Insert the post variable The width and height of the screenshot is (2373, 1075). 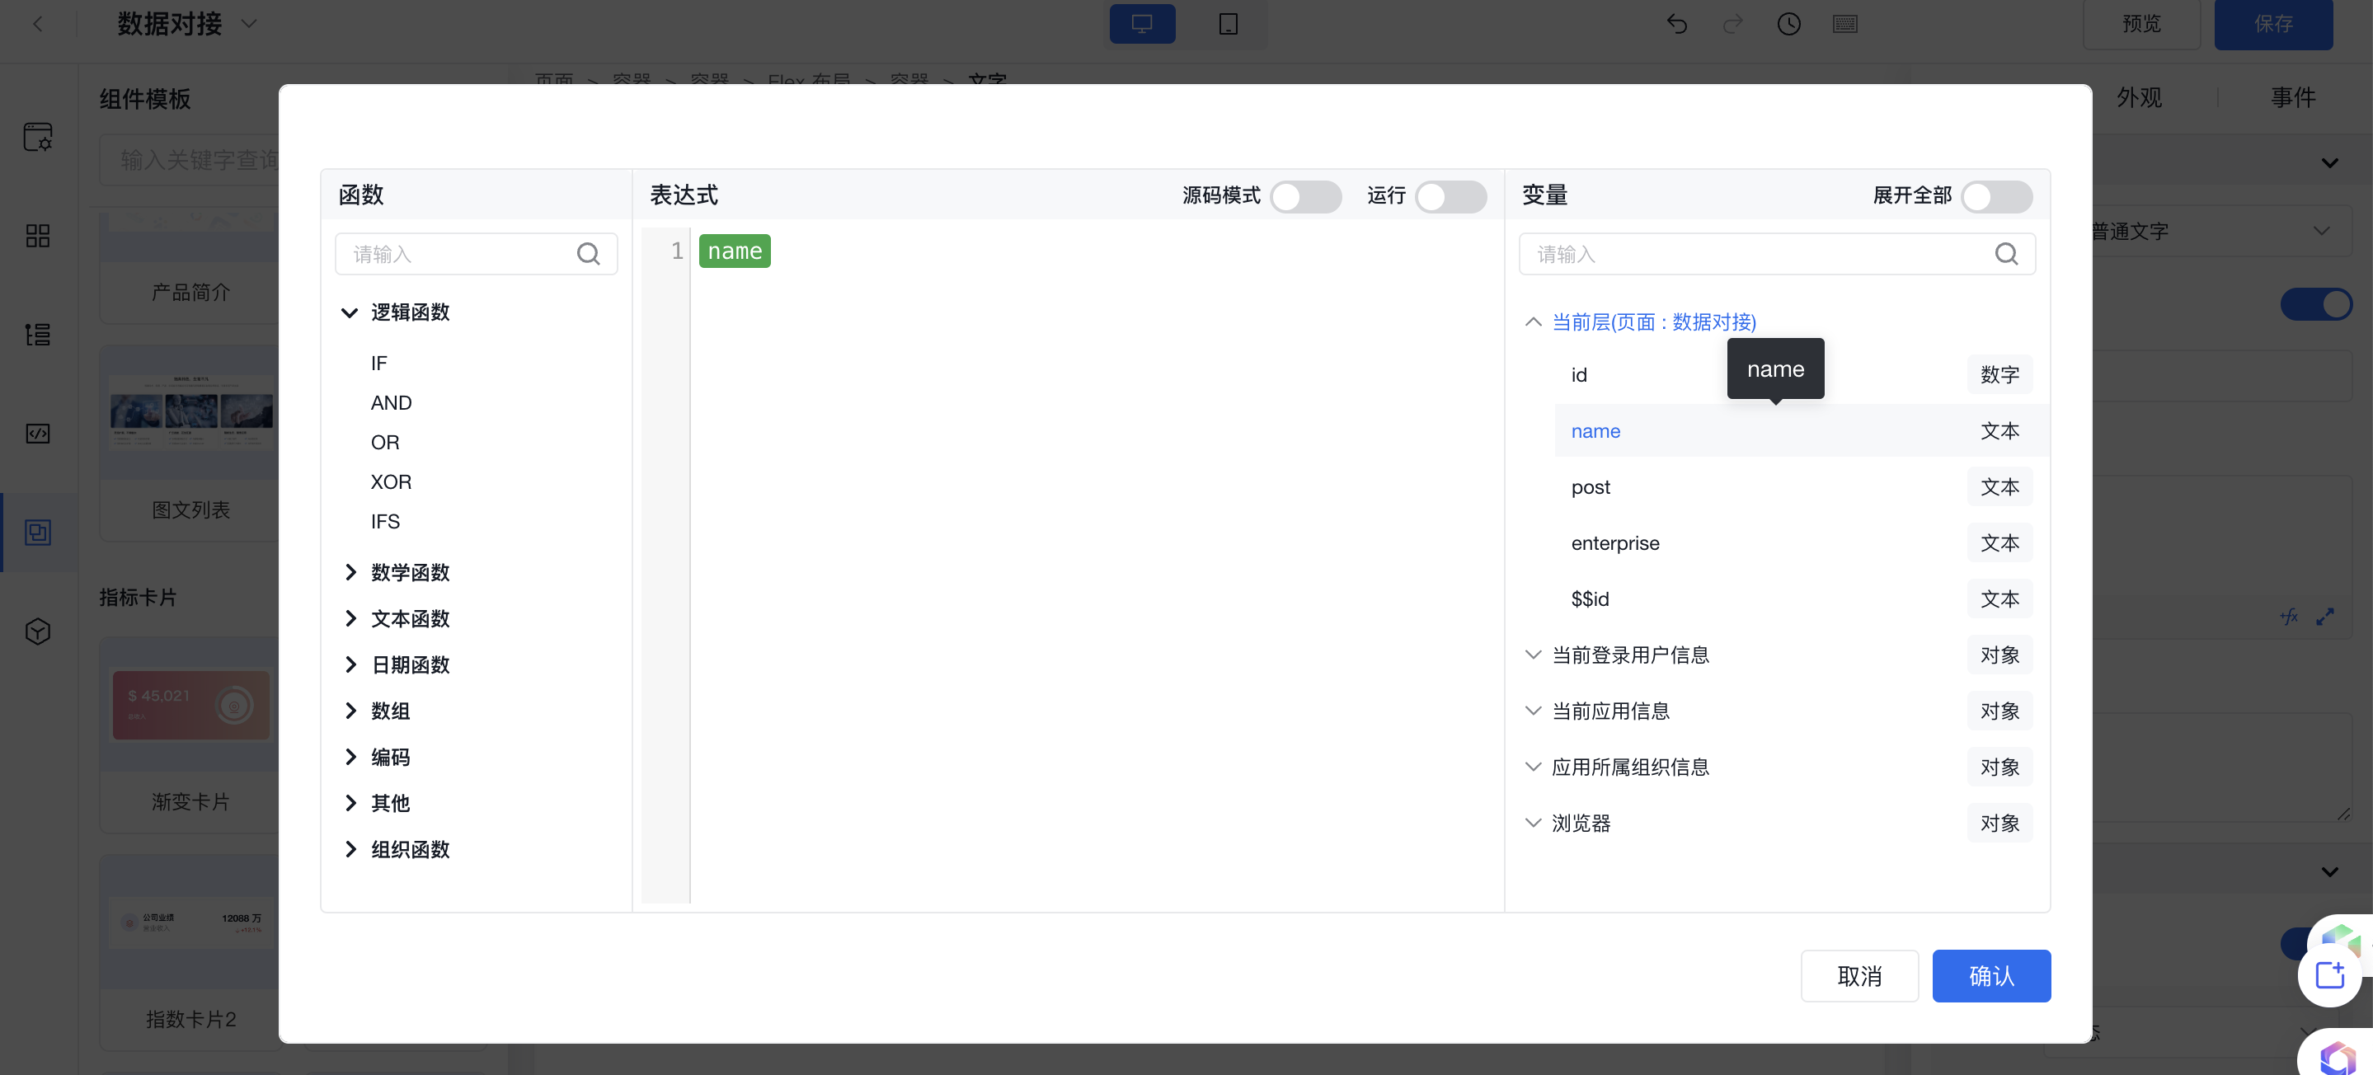pos(1801,487)
